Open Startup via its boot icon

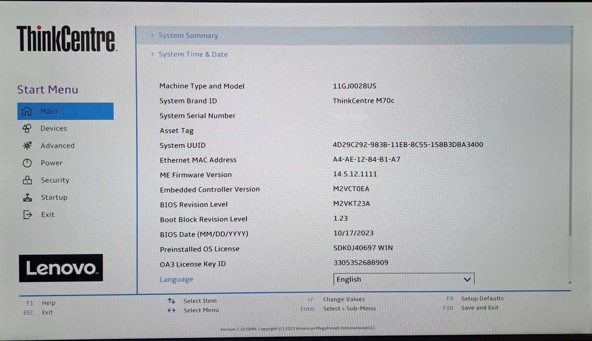point(27,197)
